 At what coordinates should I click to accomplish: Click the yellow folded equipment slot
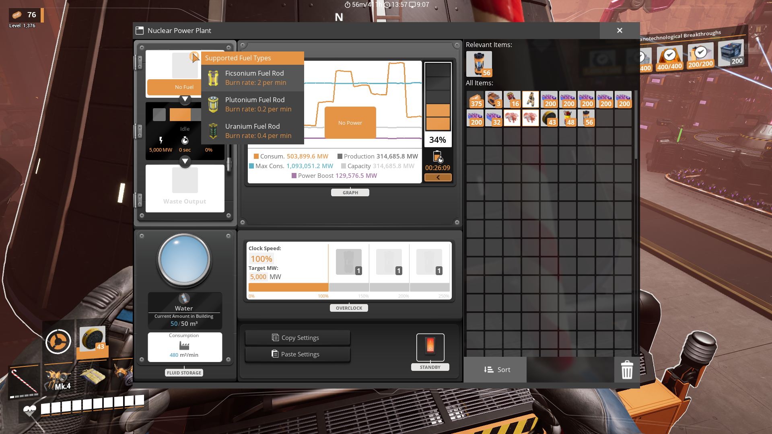[92, 376]
